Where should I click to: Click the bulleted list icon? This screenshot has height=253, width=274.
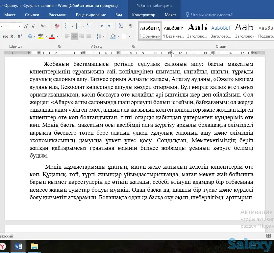pyautogui.click(x=67, y=26)
